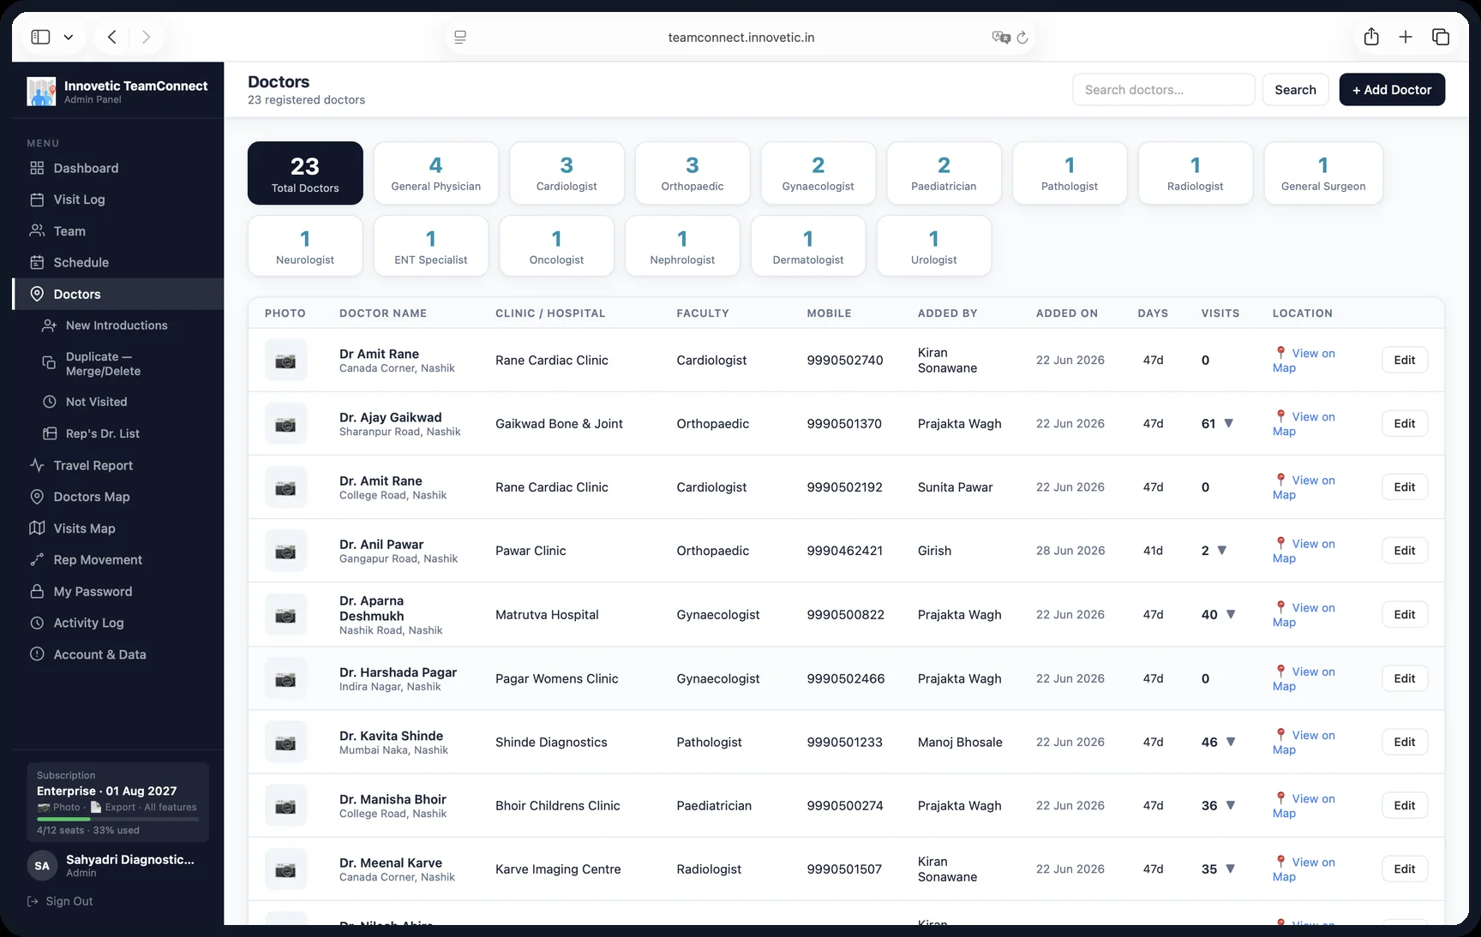Click camera photo placeholder for Dr. Kavita Shinde

click(x=285, y=743)
